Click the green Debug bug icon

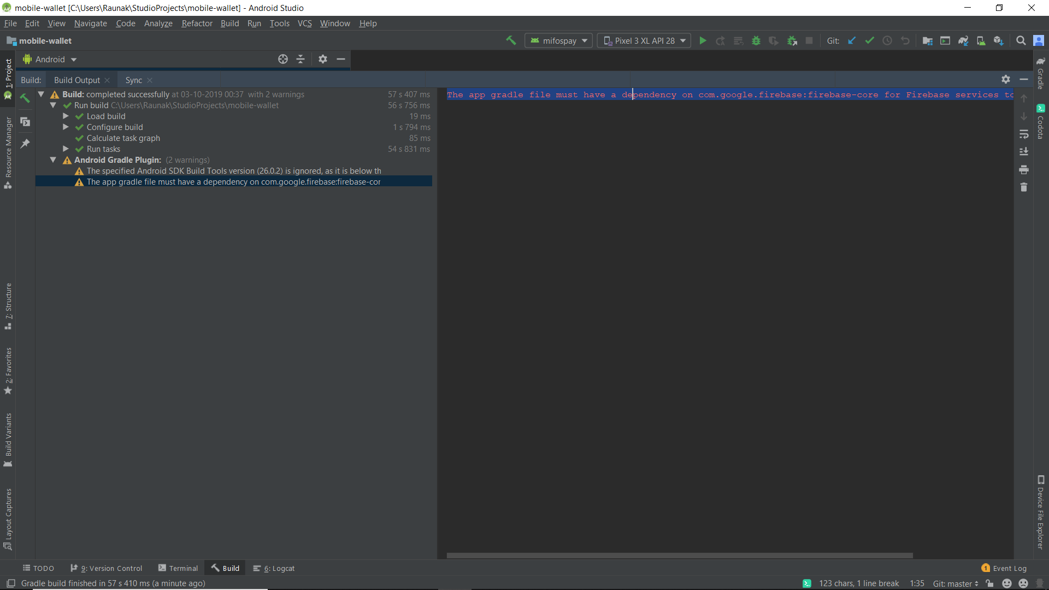[x=756, y=40]
